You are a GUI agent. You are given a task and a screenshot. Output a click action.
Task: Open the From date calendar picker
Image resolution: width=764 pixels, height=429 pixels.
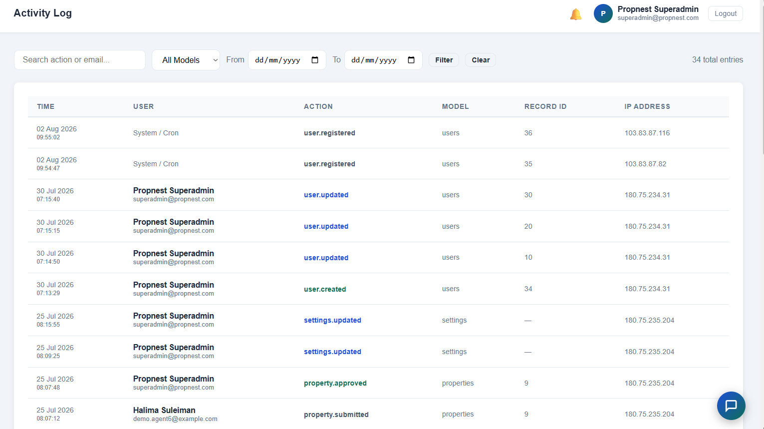pos(315,60)
